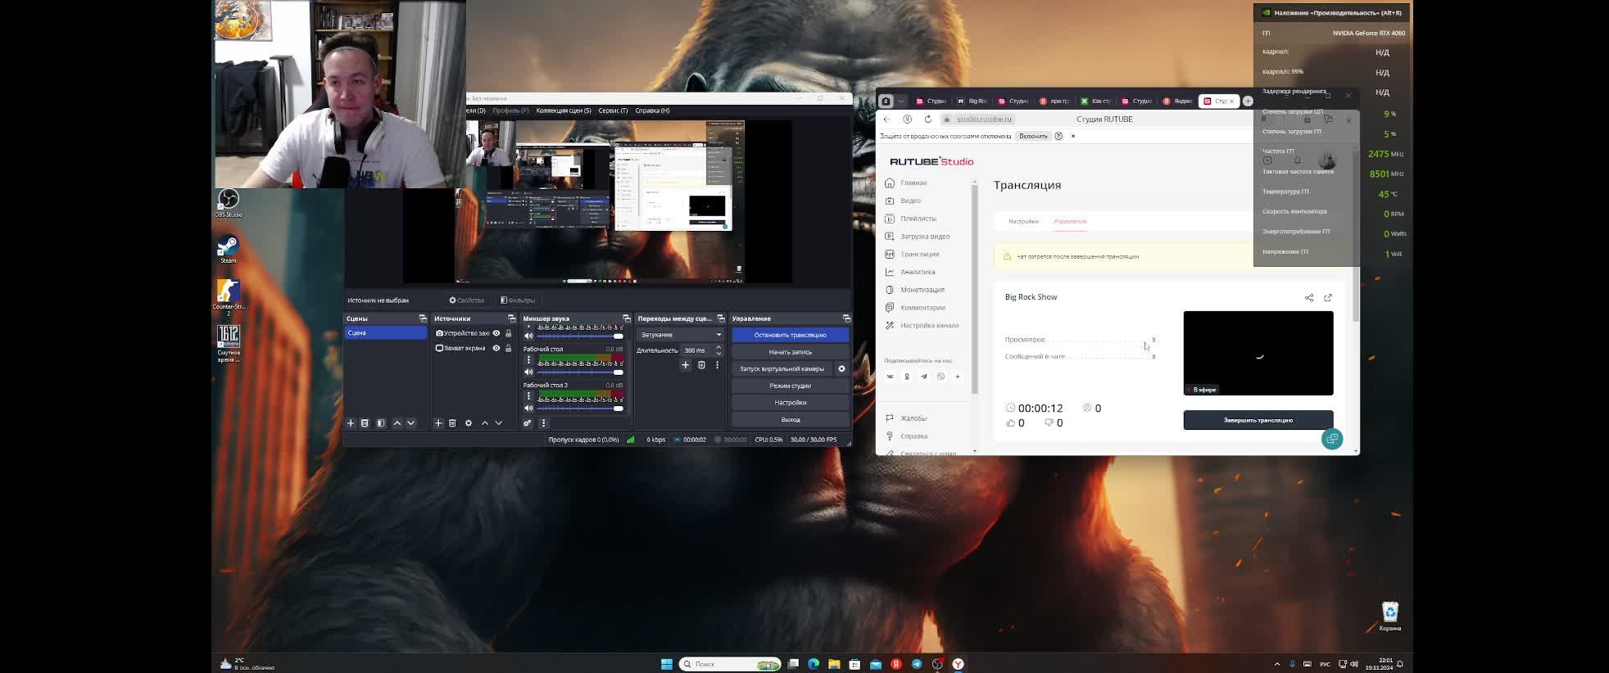
Task: Delete transition with trash icon
Action: coord(701,365)
